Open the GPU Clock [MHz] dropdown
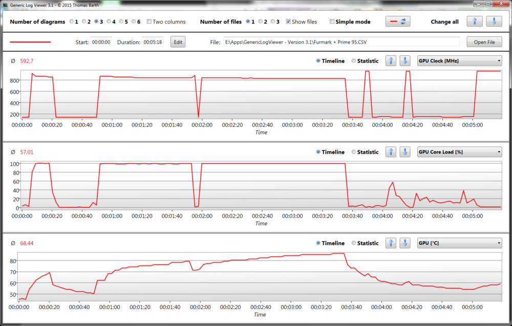 (x=459, y=61)
